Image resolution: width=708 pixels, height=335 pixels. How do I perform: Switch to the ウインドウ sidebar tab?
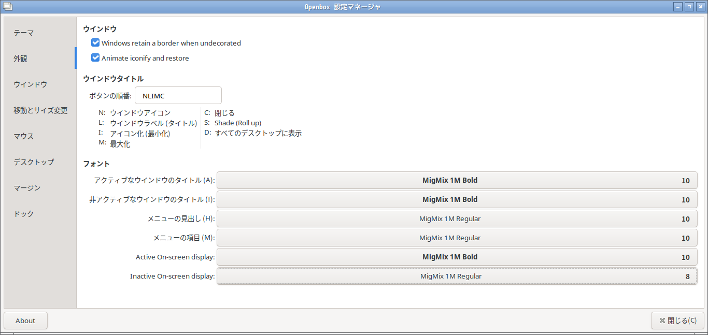(31, 84)
